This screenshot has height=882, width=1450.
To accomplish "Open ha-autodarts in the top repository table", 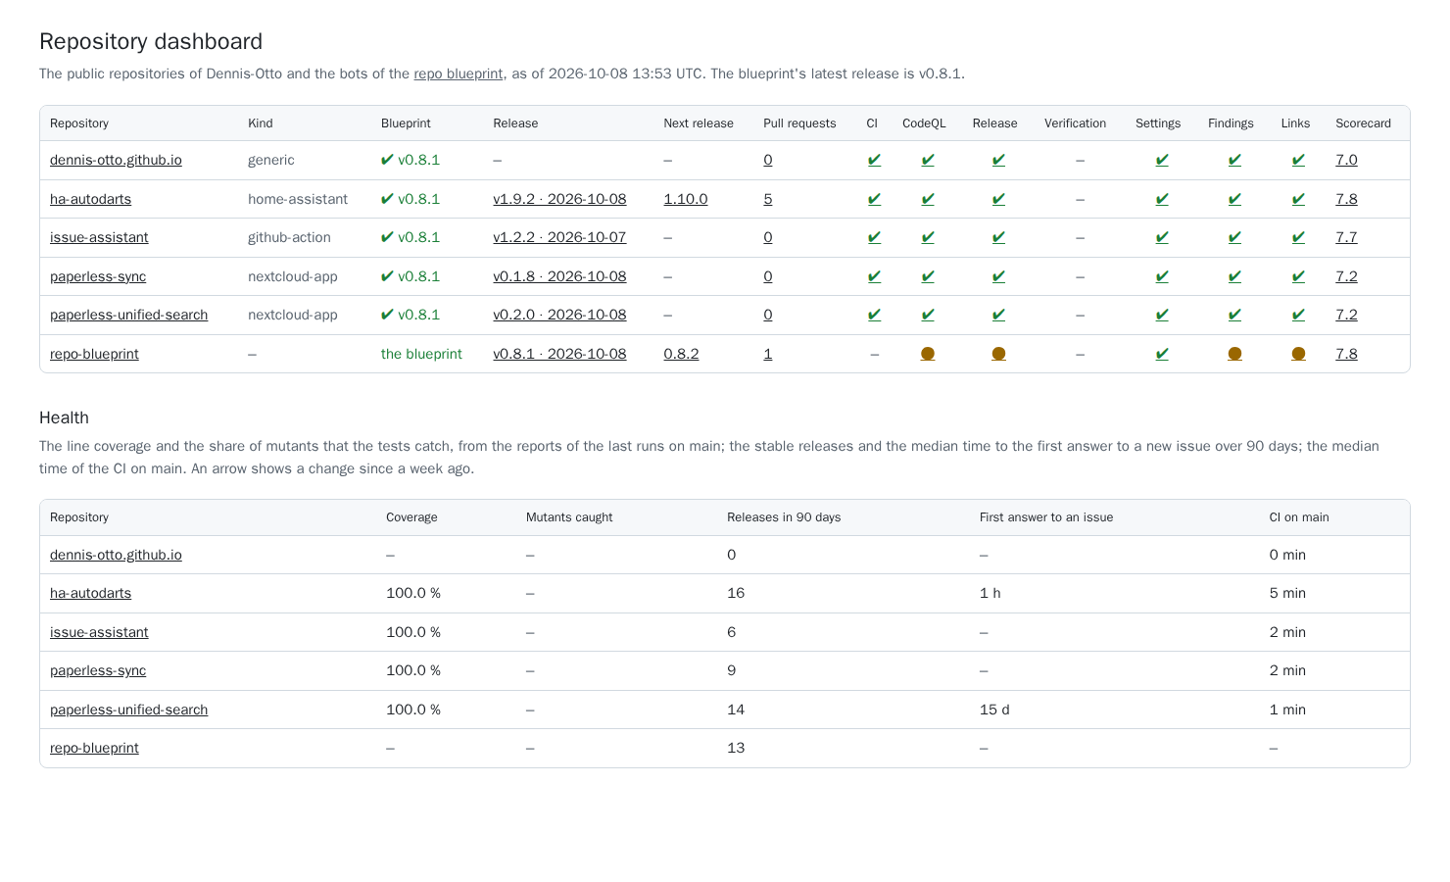I will (x=90, y=199).
